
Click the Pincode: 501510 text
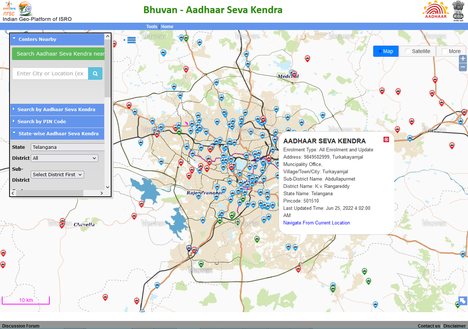pyautogui.click(x=301, y=201)
